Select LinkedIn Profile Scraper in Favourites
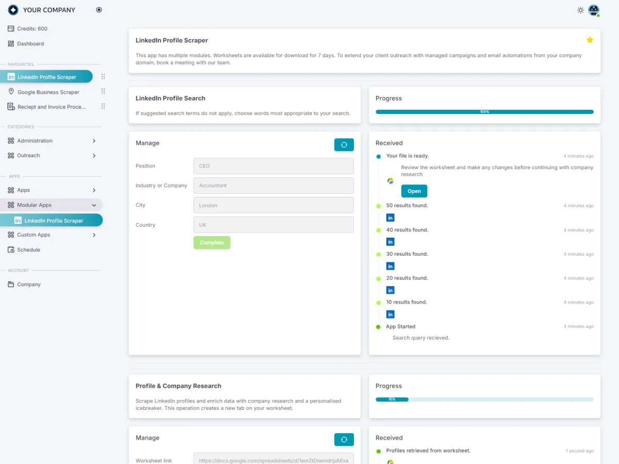 pyautogui.click(x=46, y=77)
